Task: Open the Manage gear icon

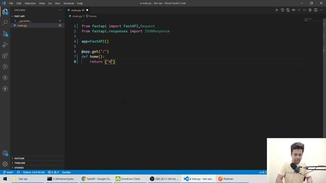Action: [5, 164]
